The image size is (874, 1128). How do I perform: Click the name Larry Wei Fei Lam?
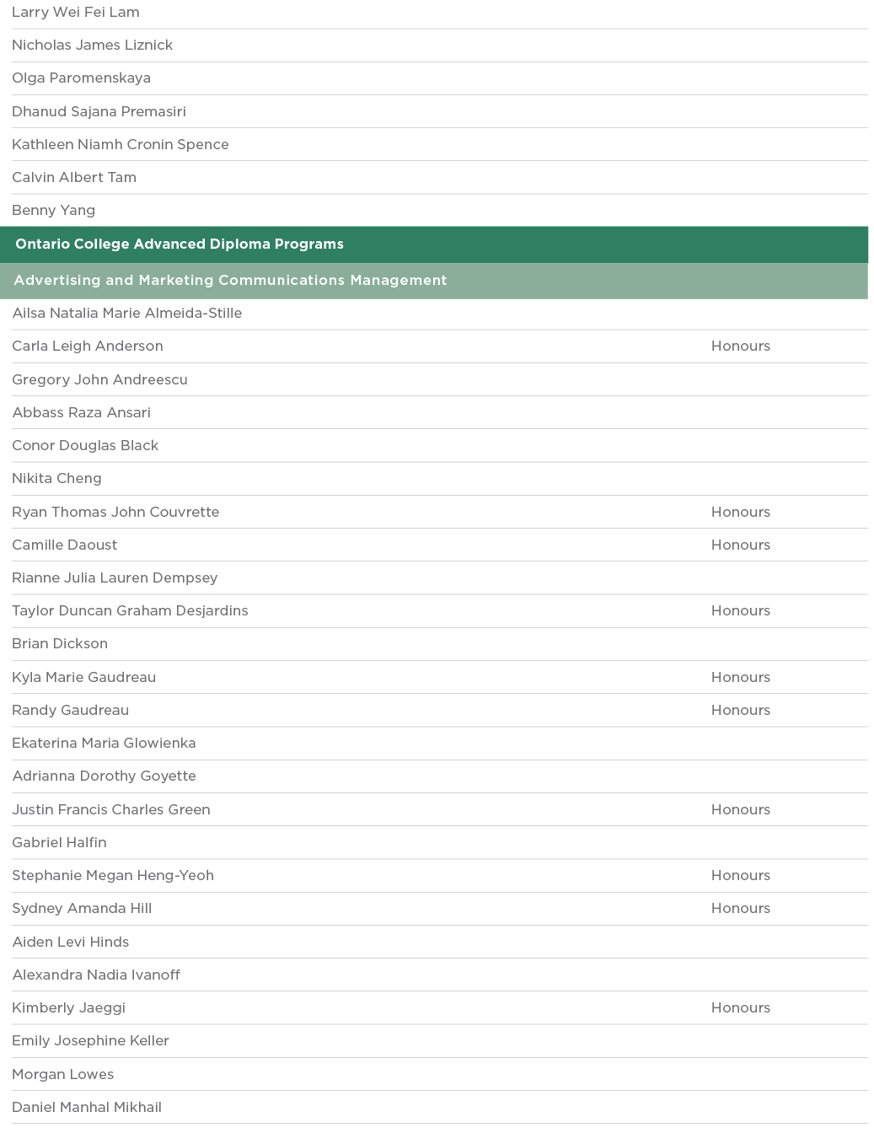pos(76,13)
